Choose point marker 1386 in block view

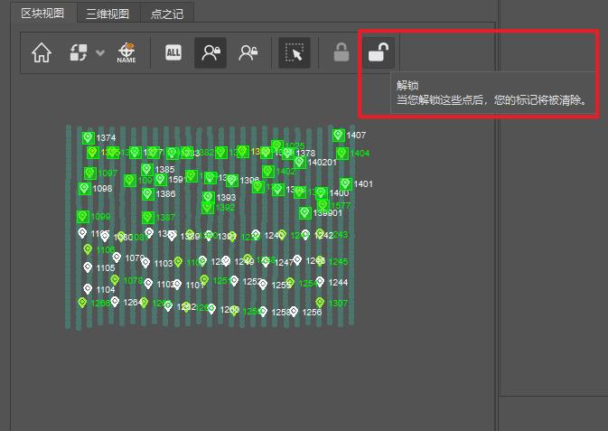pos(148,193)
